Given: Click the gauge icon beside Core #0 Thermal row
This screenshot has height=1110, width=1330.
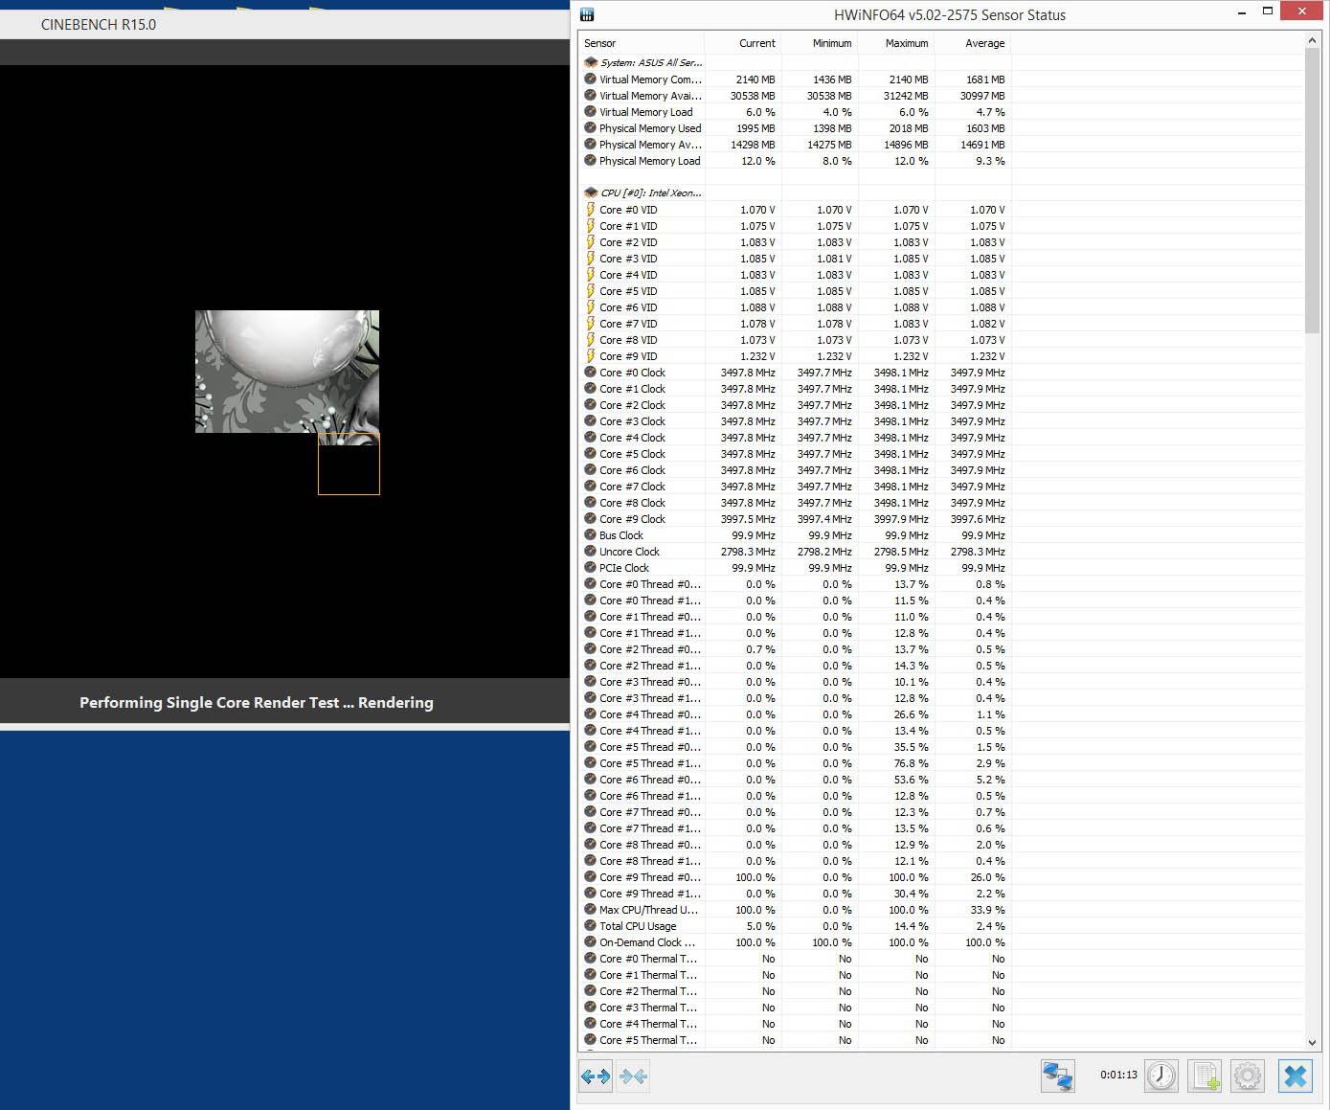Looking at the screenshot, I should pyautogui.click(x=591, y=958).
